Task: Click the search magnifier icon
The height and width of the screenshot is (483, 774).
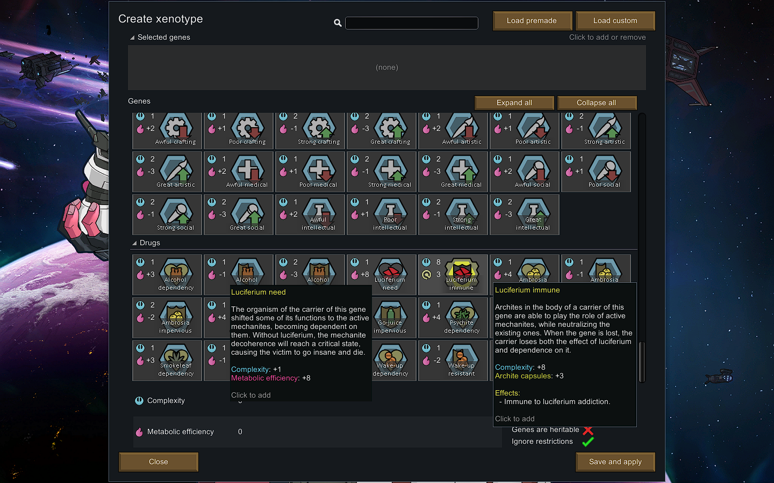Action: point(338,23)
